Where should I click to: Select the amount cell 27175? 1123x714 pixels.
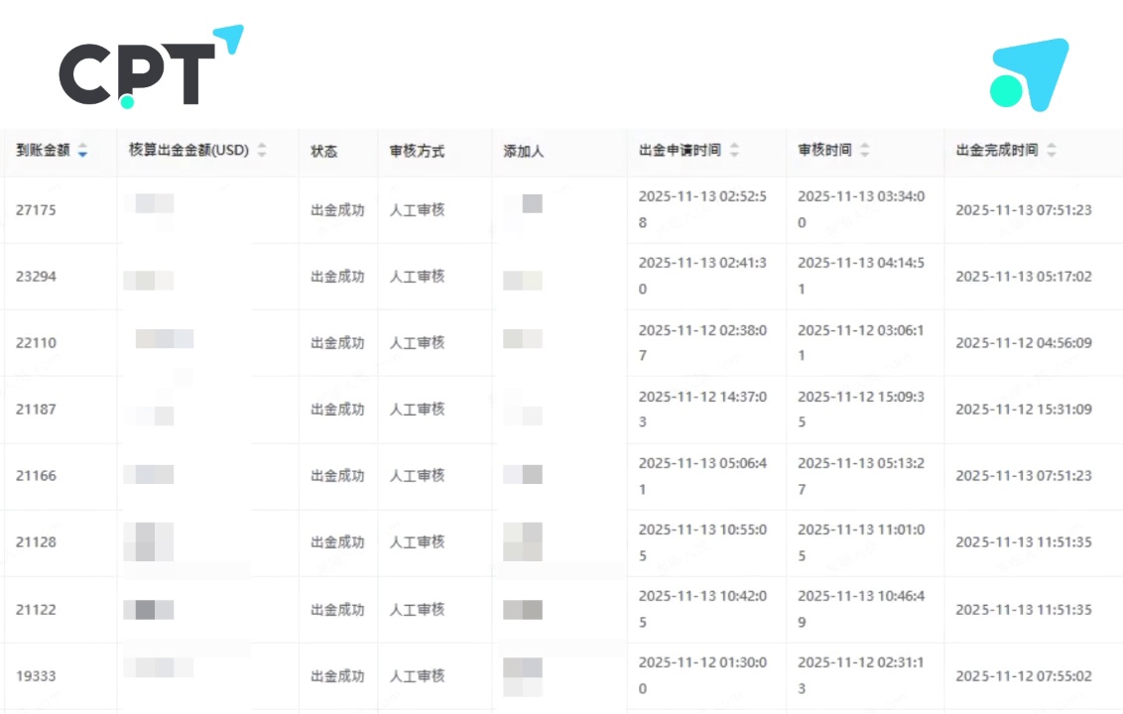coord(36,210)
